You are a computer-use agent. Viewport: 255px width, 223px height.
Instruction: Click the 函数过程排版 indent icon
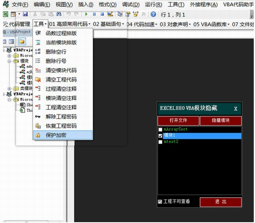(x=38, y=33)
